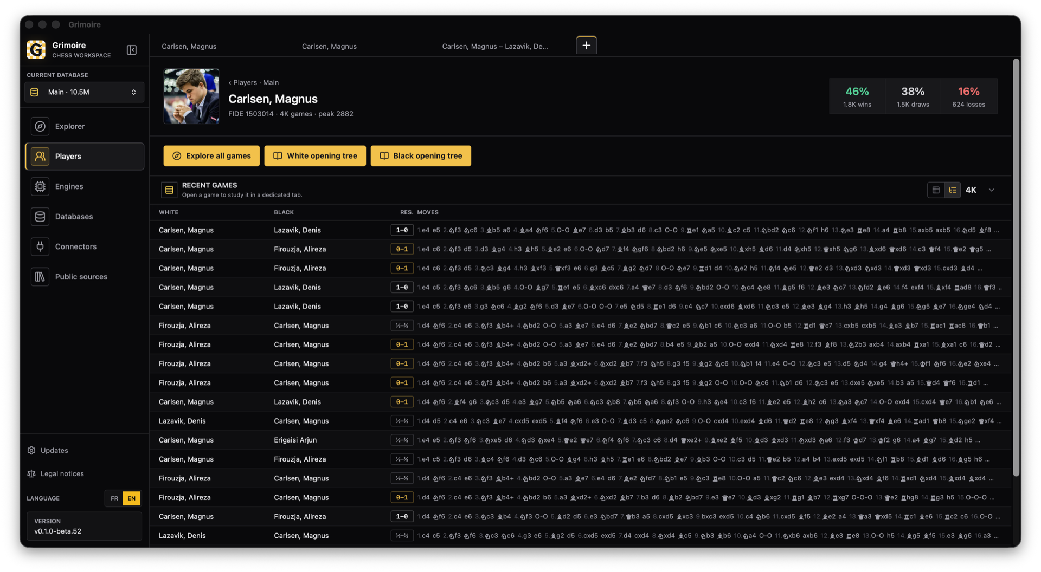Click the MOVES column header
The width and height of the screenshot is (1041, 572).
pos(428,212)
